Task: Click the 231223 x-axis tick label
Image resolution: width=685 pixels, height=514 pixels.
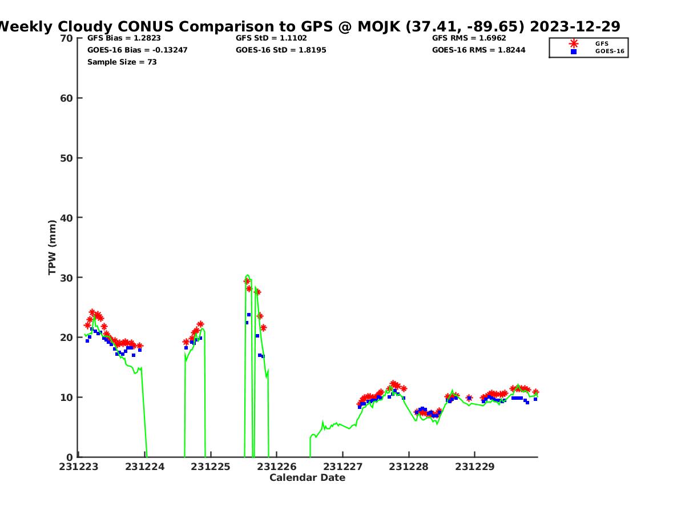Action: coord(80,467)
